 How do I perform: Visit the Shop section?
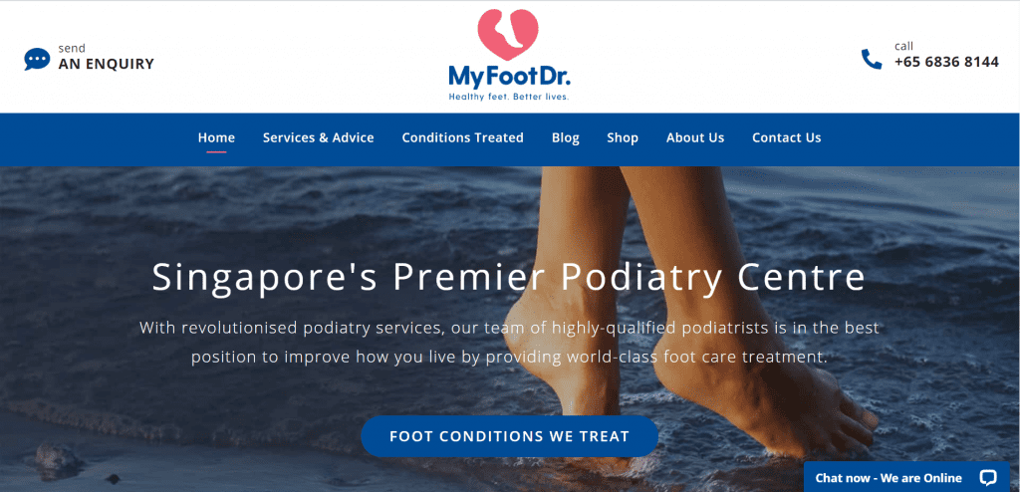(x=623, y=138)
